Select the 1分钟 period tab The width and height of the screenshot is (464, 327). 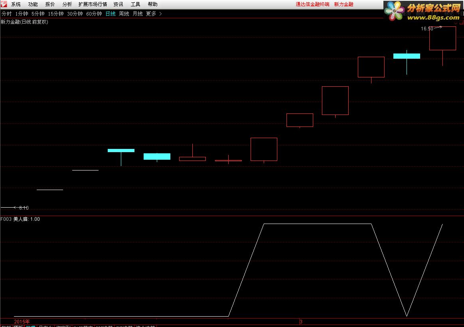[22, 14]
